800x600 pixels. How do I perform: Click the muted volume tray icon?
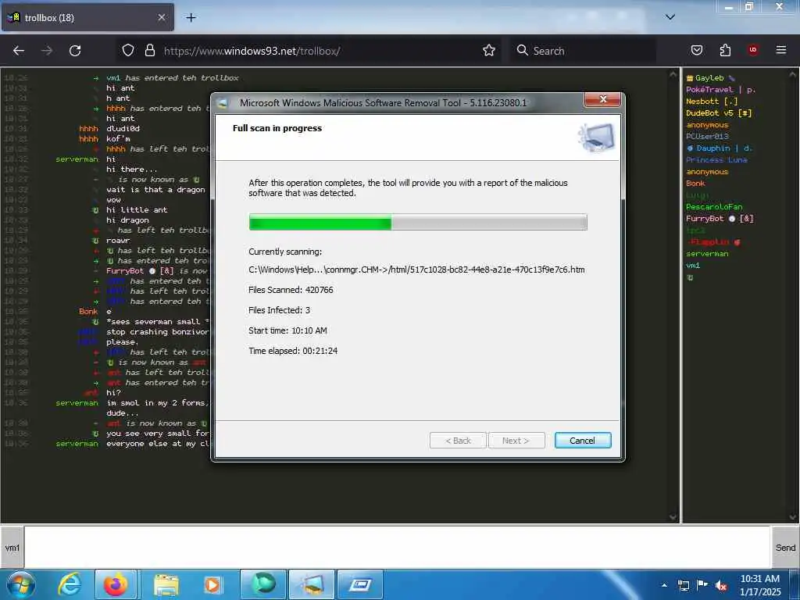(721, 585)
